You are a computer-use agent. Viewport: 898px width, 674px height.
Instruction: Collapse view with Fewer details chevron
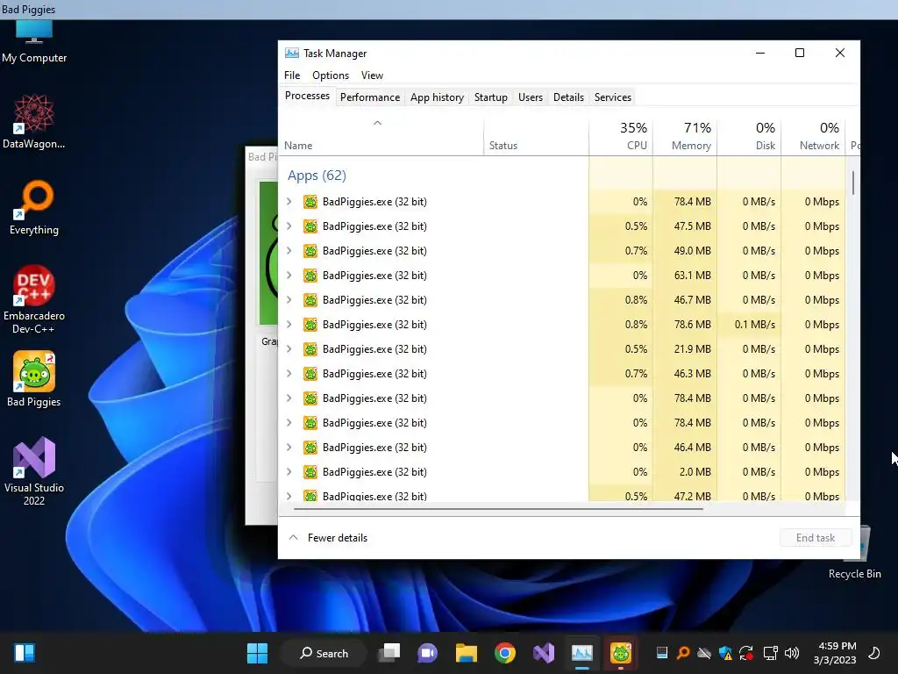(293, 538)
